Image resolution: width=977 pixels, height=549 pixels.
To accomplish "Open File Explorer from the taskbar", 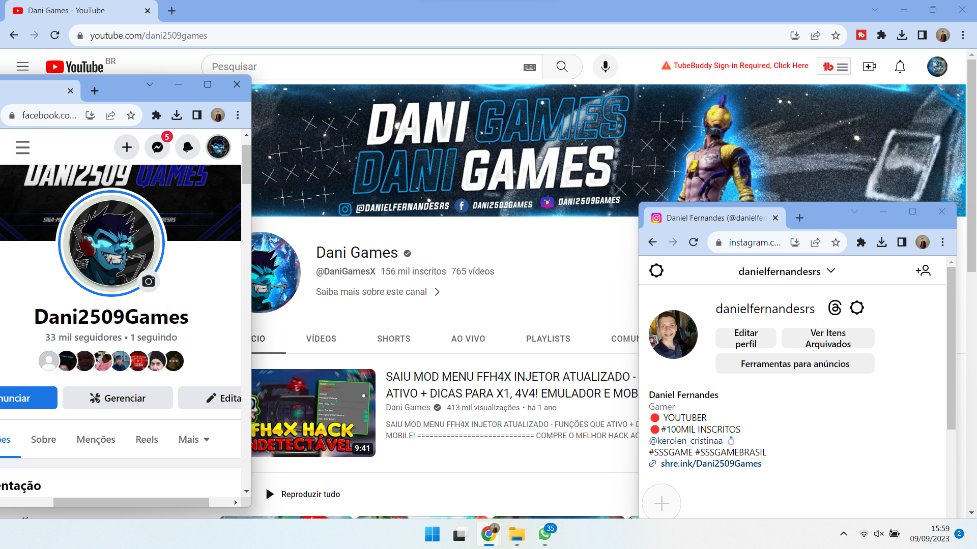I will click(517, 534).
